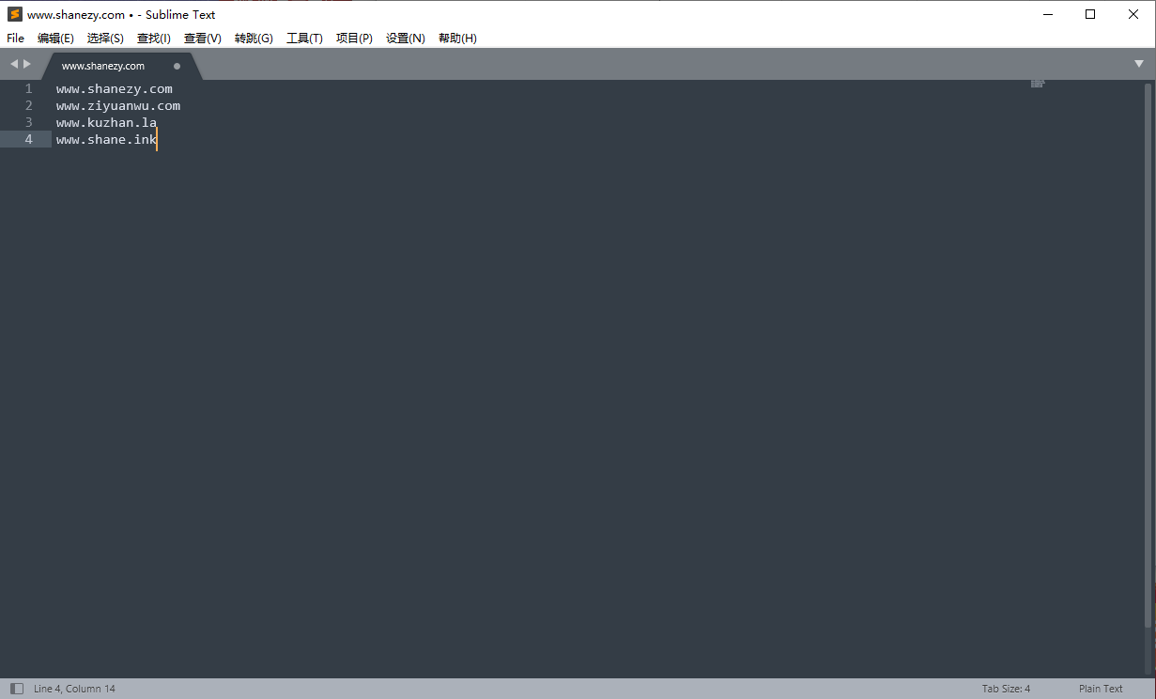The width and height of the screenshot is (1156, 699).
Task: Open the File menu
Action: (15, 38)
